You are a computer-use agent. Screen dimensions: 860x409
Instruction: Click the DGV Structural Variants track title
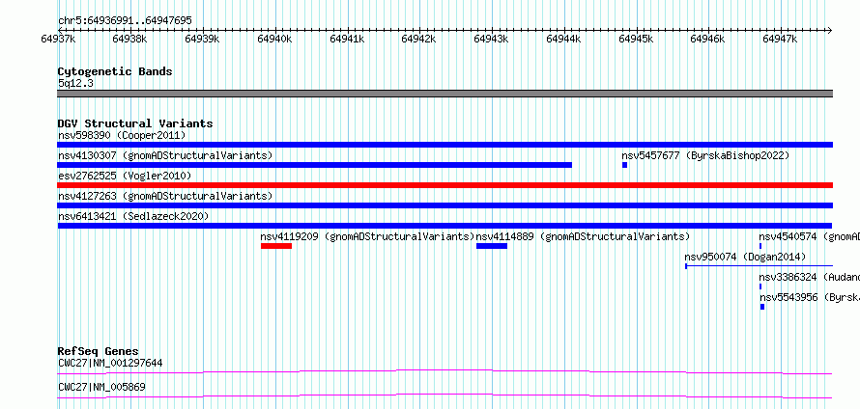click(135, 123)
